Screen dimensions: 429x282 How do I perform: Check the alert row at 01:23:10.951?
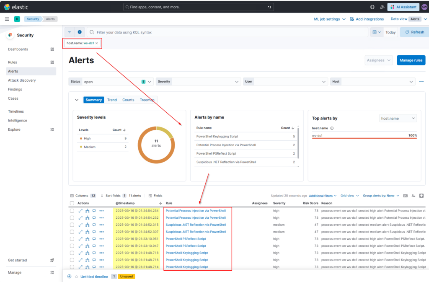click(72, 239)
